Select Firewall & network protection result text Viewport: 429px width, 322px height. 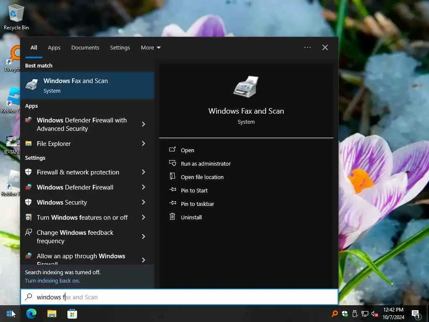point(78,172)
